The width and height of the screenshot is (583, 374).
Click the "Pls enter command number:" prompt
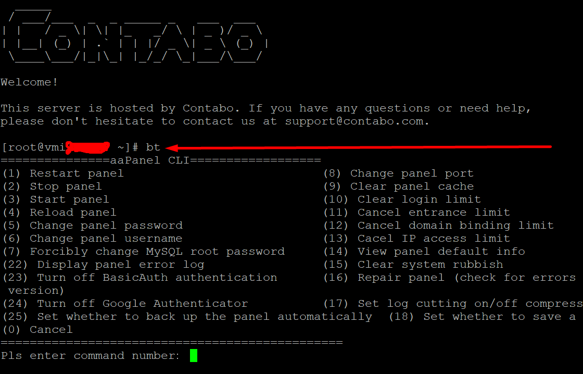tap(90, 356)
